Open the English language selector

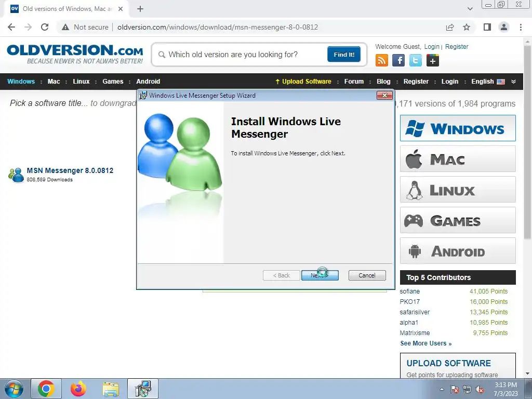488,82
